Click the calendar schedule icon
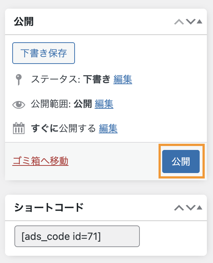213x263 pixels. click(x=19, y=128)
